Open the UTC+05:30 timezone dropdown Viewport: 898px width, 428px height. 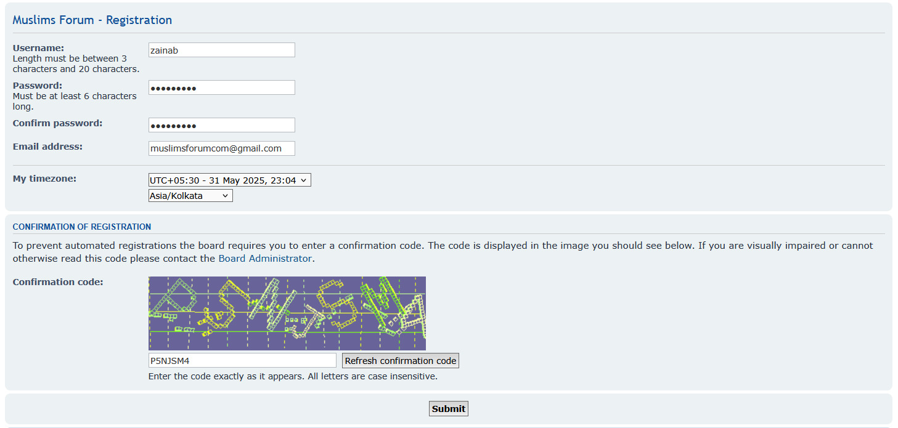(x=229, y=180)
